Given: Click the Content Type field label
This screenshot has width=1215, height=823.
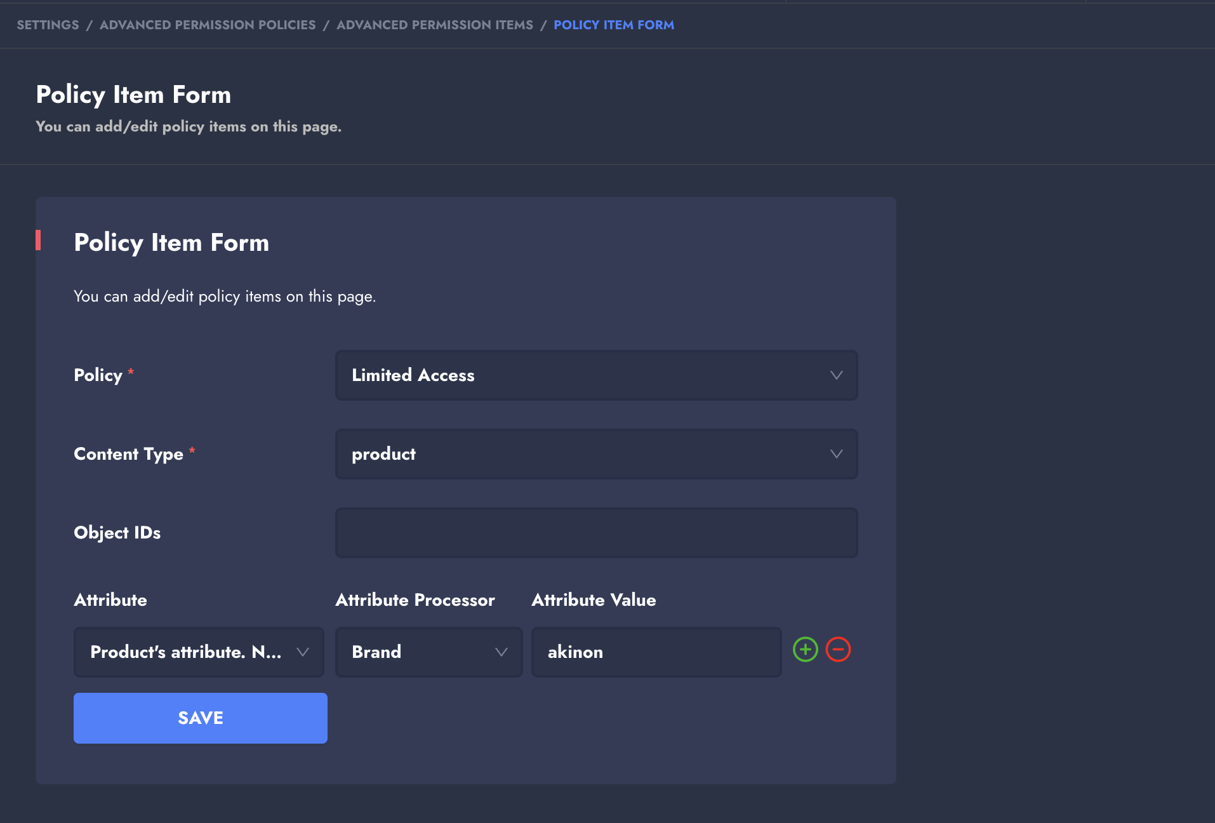Looking at the screenshot, I should coord(129,454).
